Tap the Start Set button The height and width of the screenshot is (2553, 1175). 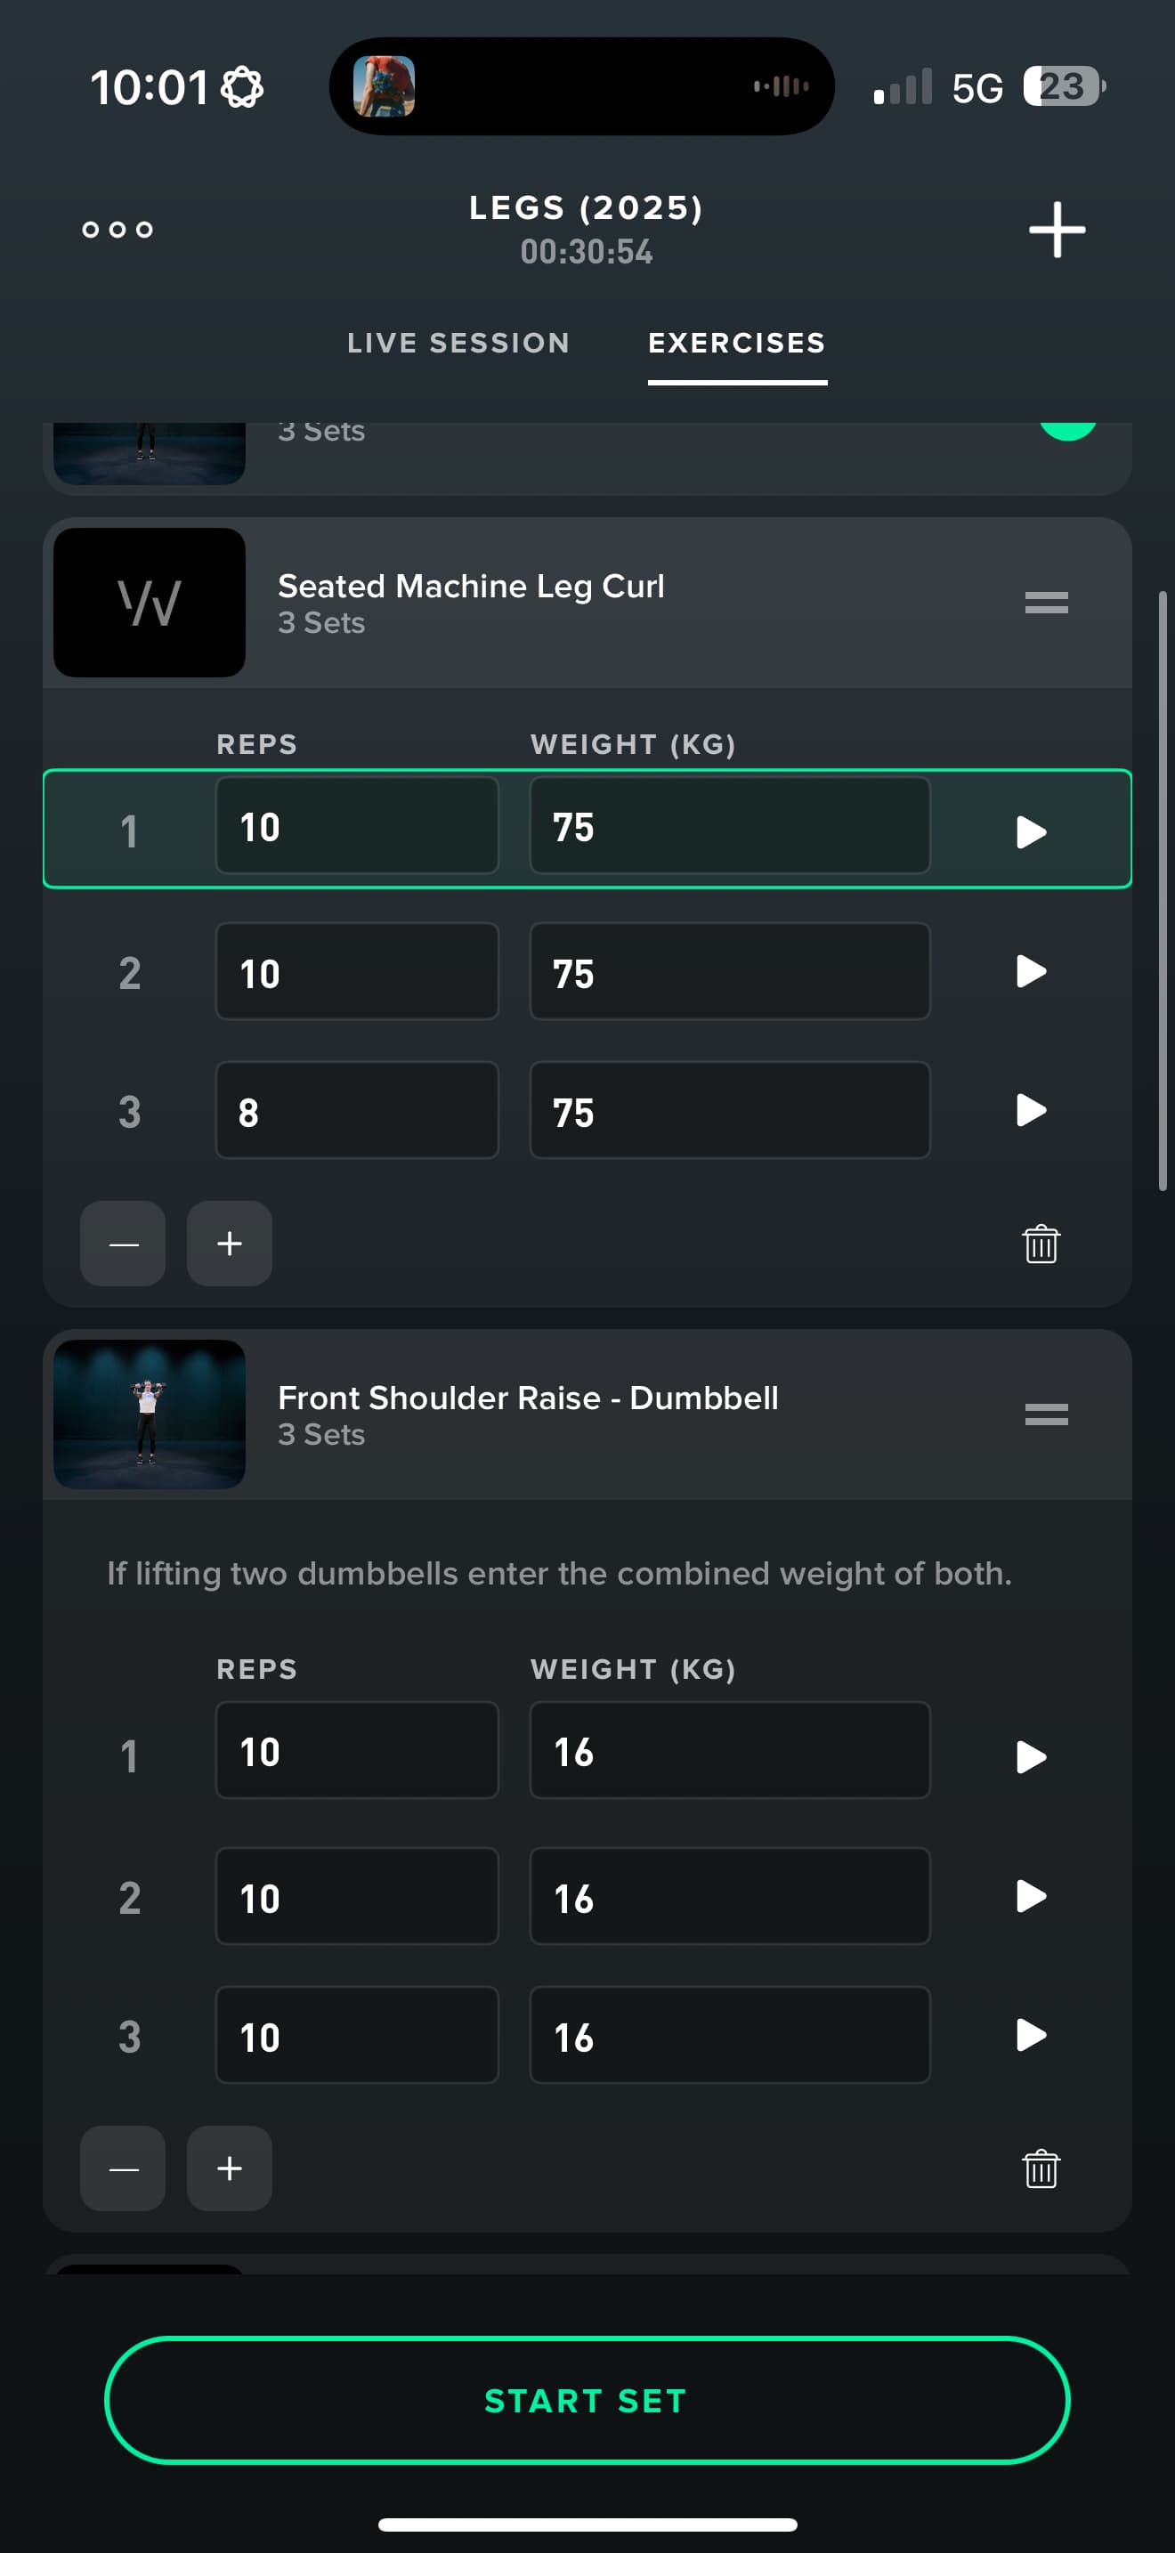point(587,2399)
